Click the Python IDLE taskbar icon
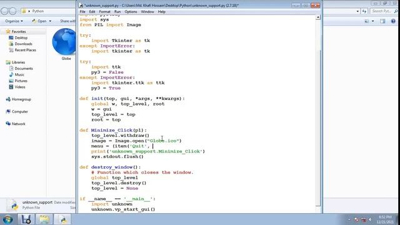The image size is (400, 225). (x=62, y=219)
